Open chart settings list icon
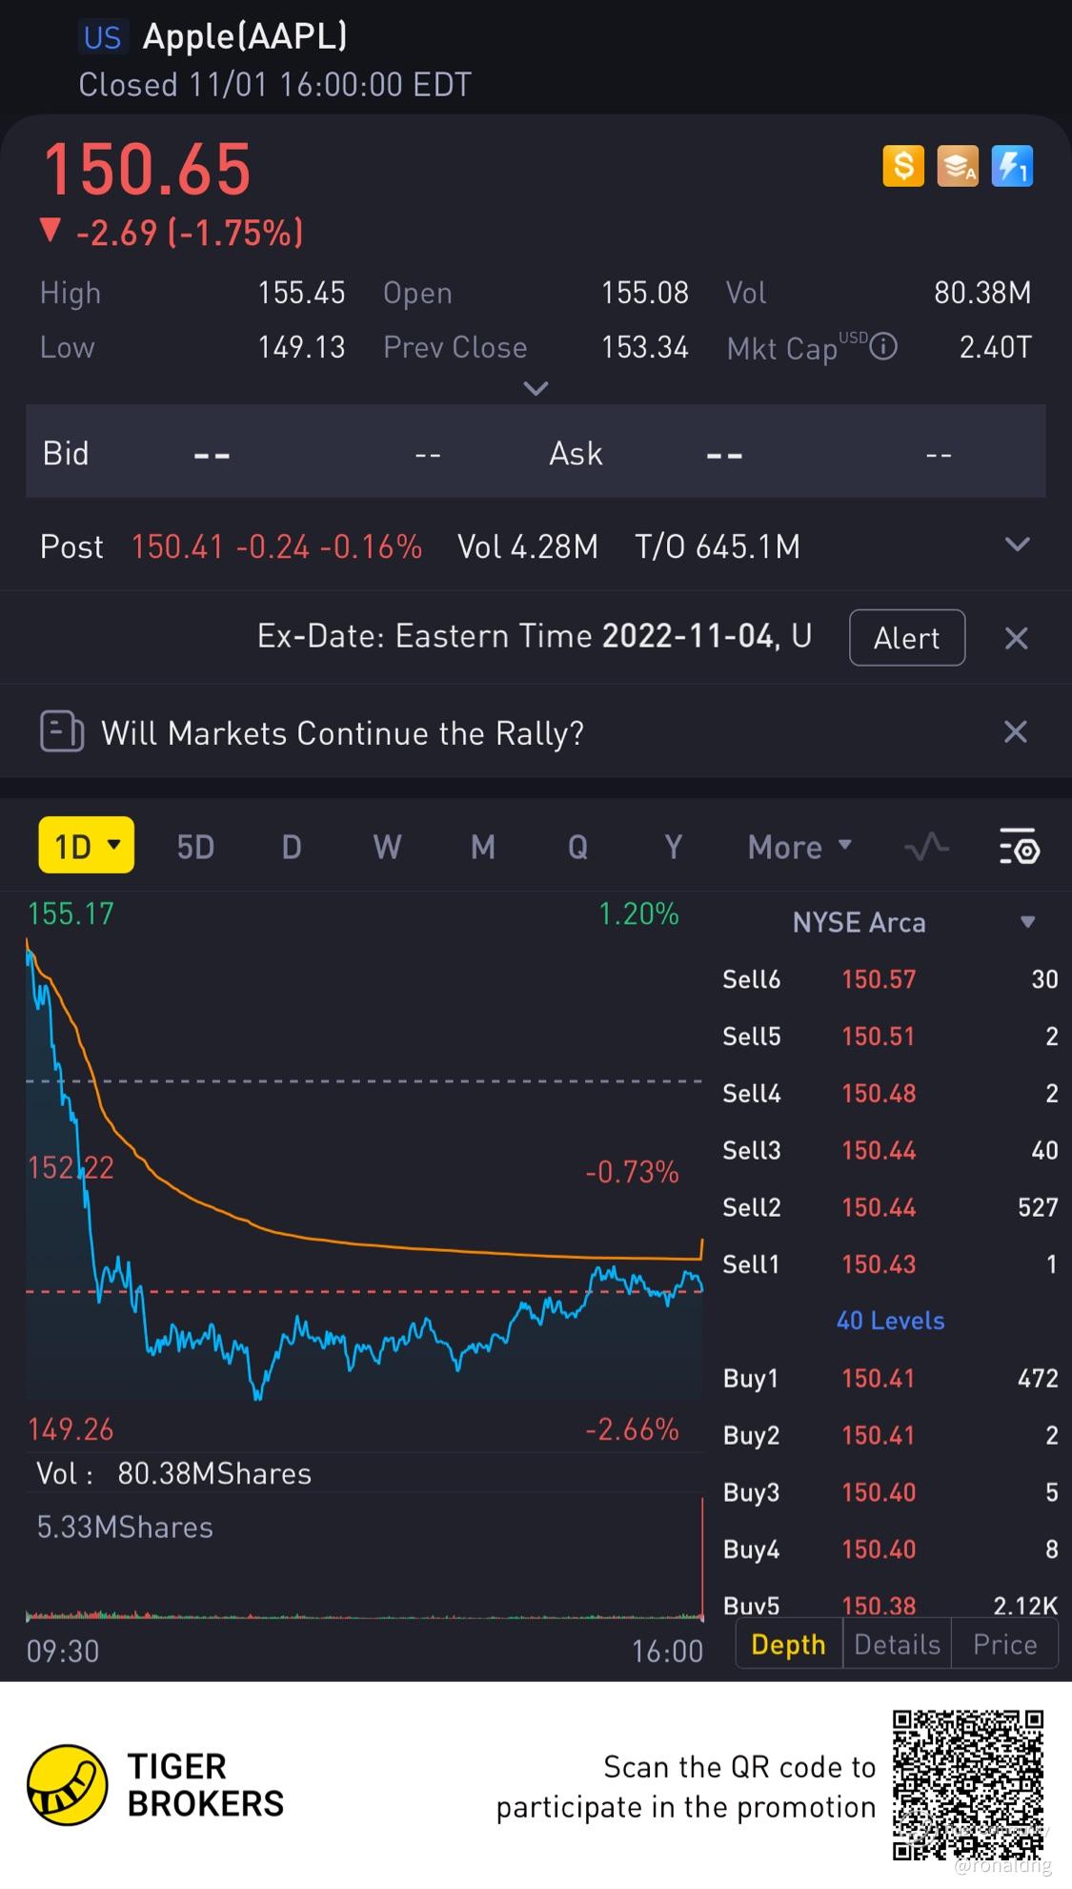 (1019, 846)
